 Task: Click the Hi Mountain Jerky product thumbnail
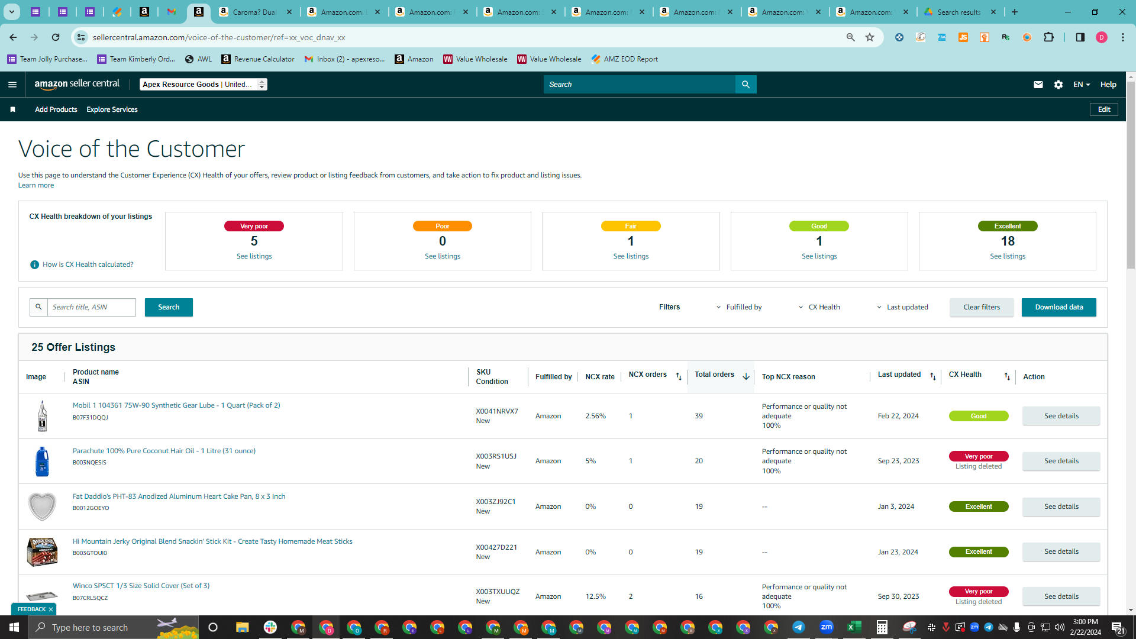click(42, 552)
